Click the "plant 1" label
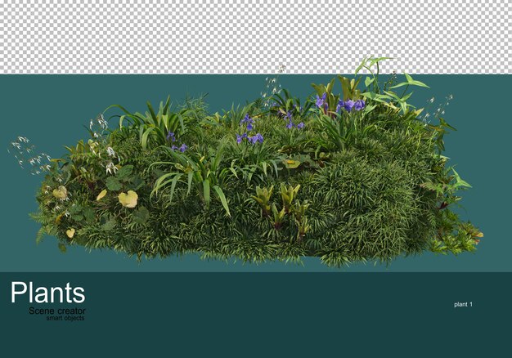Screen dimensions: 512x358 464,304
